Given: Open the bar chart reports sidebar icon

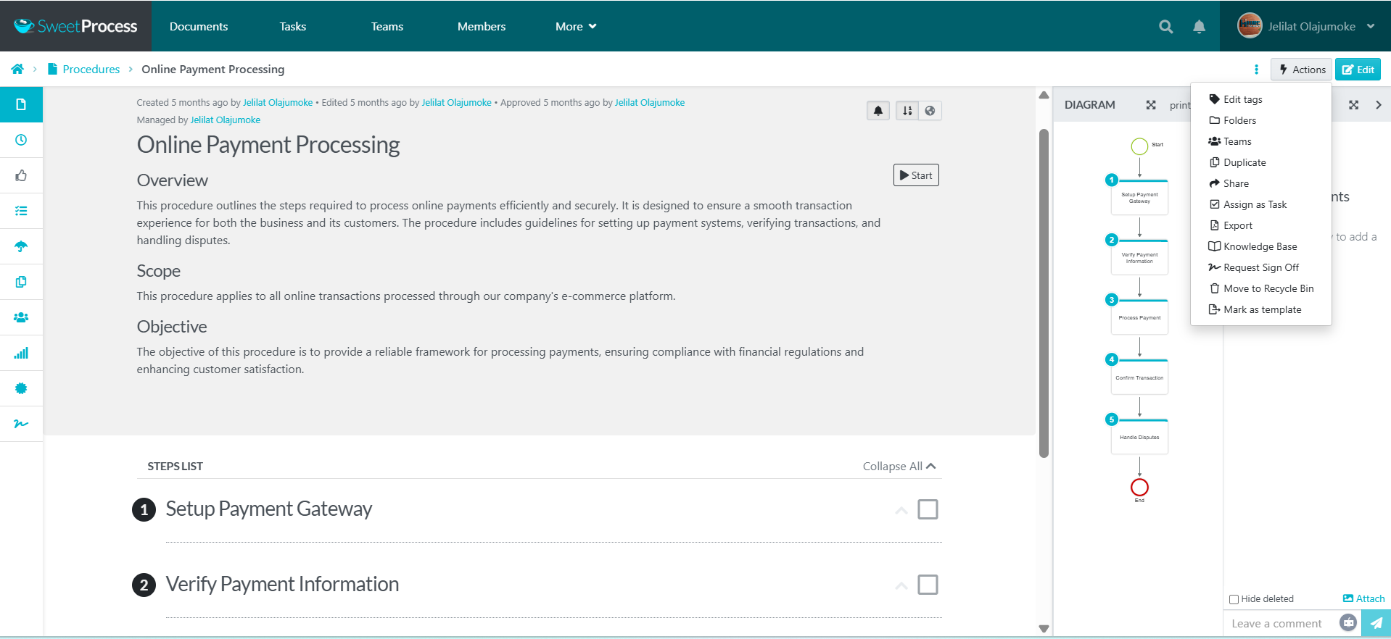Looking at the screenshot, I should click(21, 353).
